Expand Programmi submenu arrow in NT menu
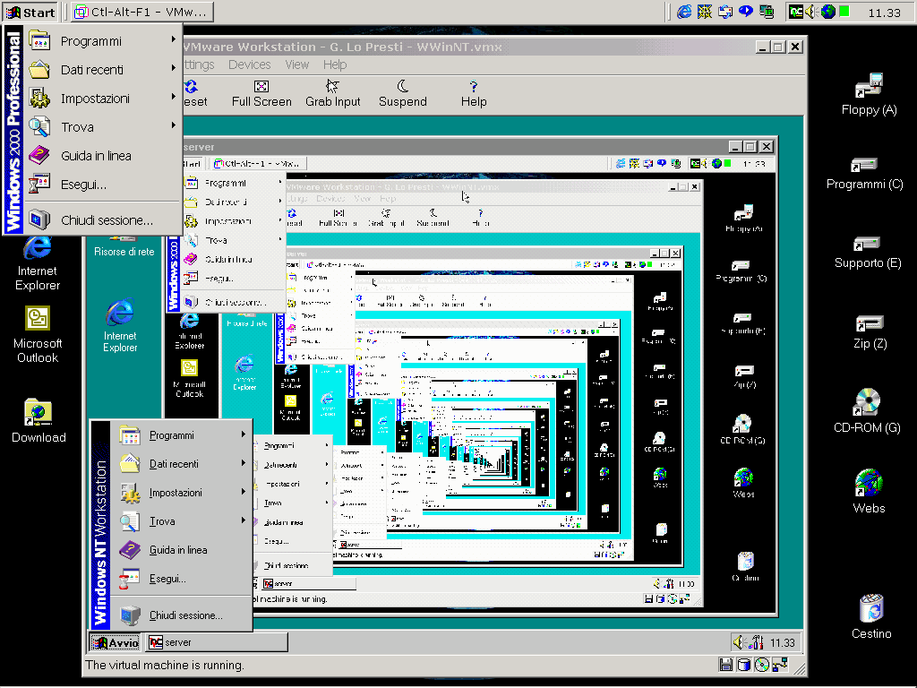This screenshot has width=917, height=688. pyautogui.click(x=243, y=434)
